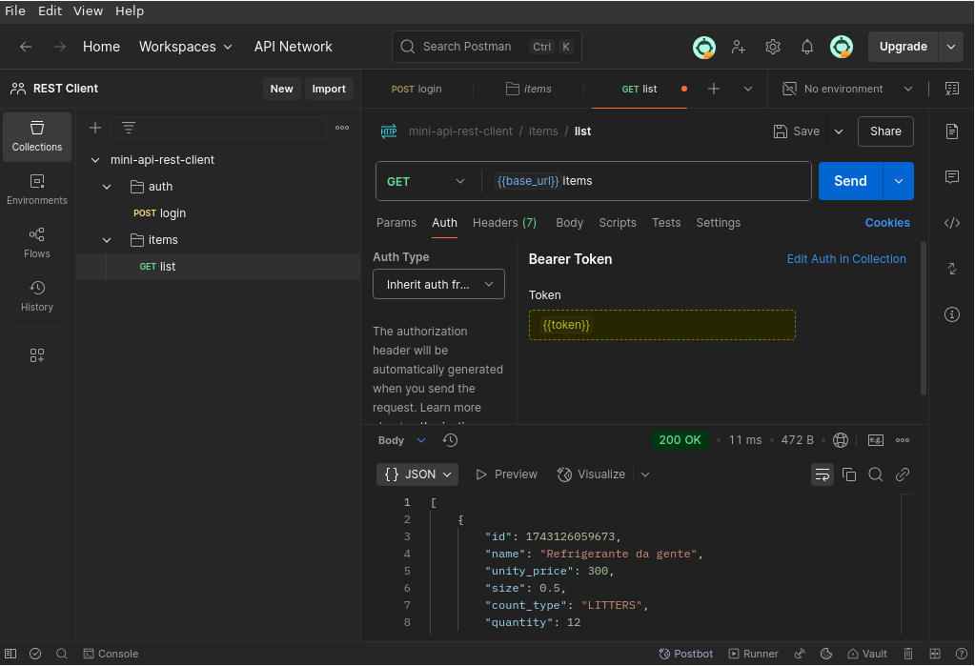
Task: Open the notifications bell
Action: pos(806,47)
